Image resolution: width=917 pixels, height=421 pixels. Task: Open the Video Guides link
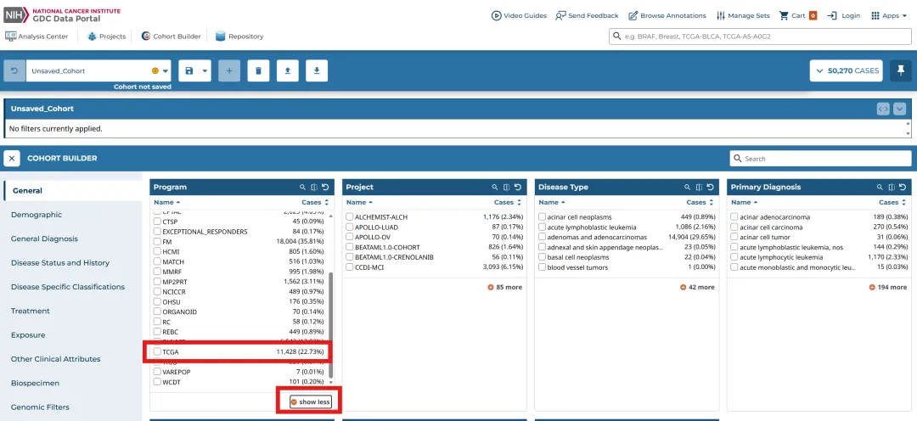tap(519, 16)
